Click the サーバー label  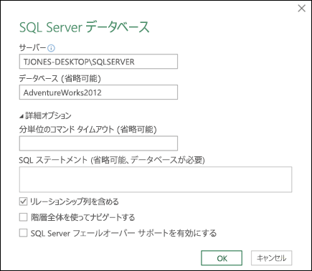pyautogui.click(x=32, y=48)
